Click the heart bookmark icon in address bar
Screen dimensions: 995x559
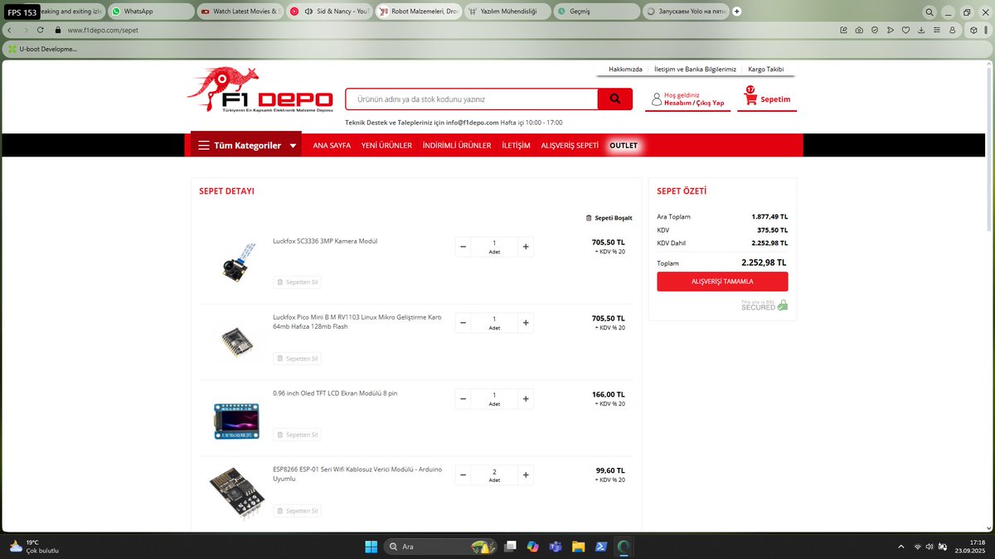905,30
